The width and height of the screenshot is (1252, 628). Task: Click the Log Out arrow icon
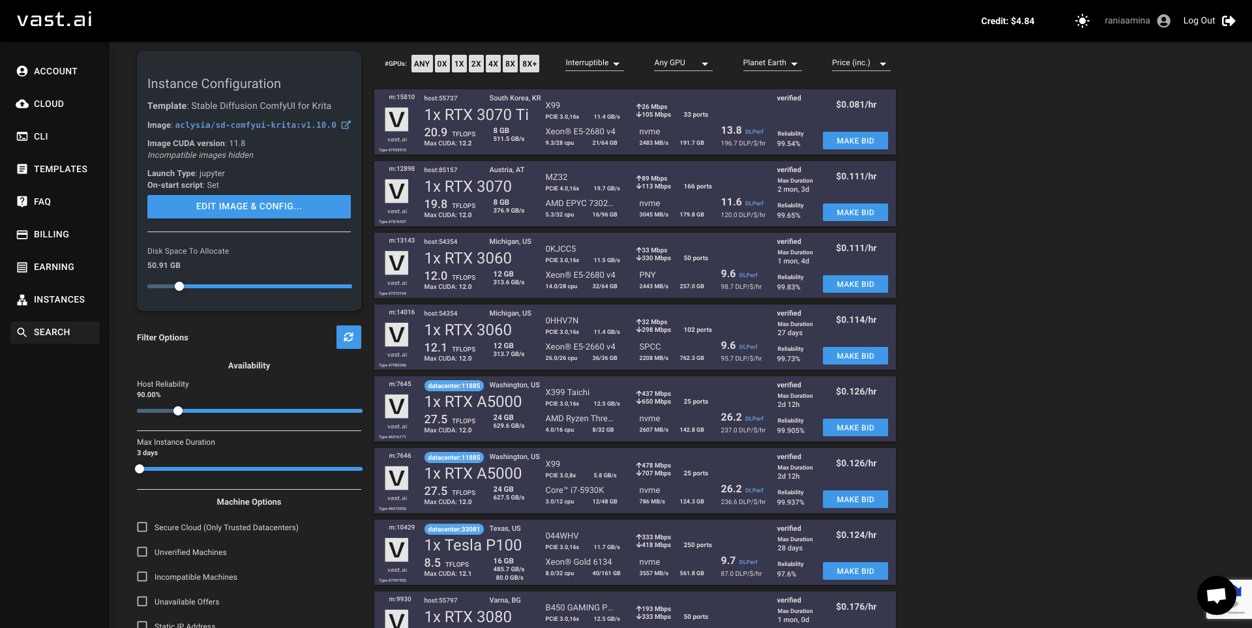pyautogui.click(x=1229, y=21)
